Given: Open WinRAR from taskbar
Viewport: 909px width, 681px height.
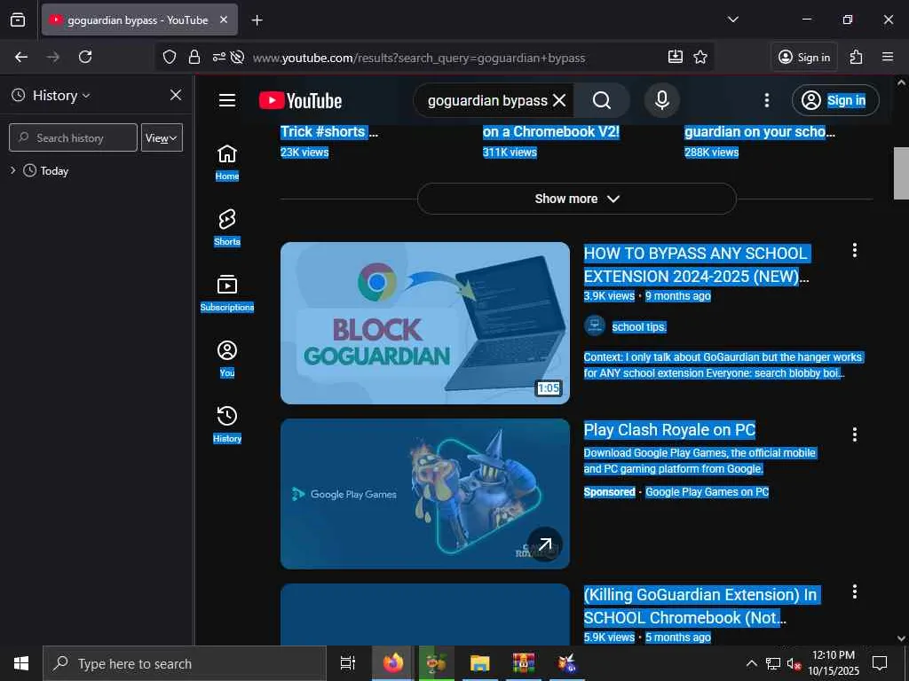Looking at the screenshot, I should pos(524,663).
